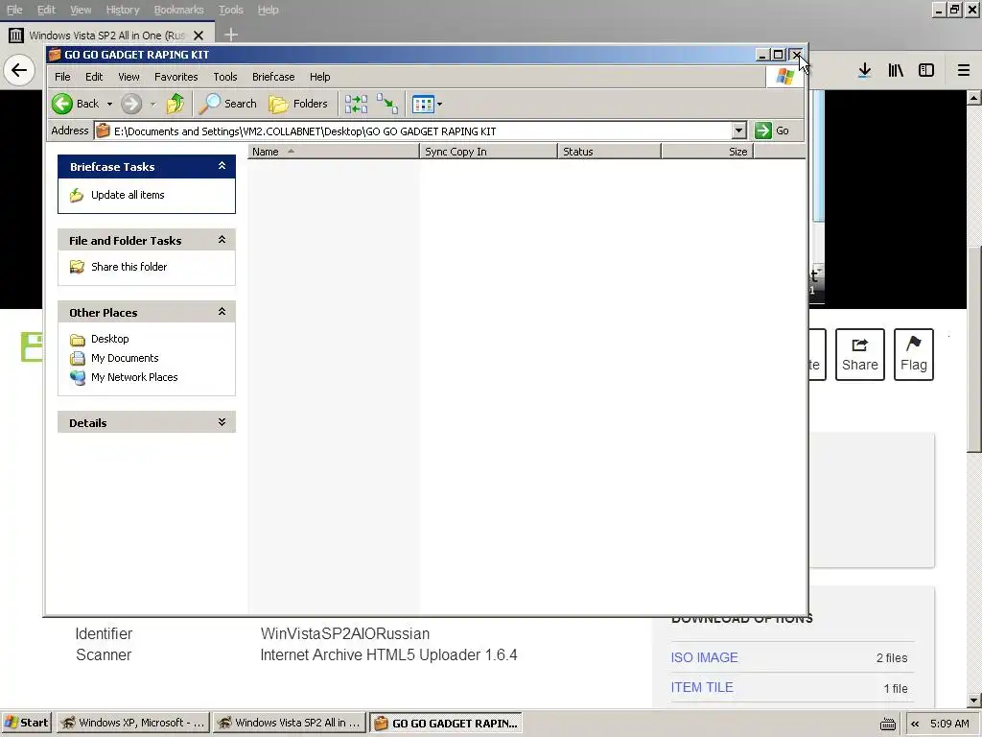982x737 pixels.
Task: Collapse the Briefcase Tasks panel
Action: tap(222, 166)
